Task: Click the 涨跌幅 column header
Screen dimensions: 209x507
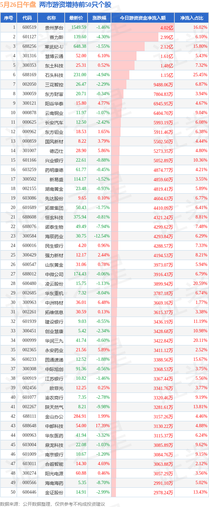Action: [x=99, y=18]
